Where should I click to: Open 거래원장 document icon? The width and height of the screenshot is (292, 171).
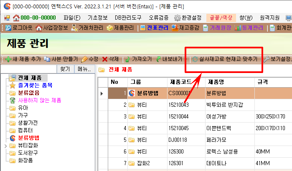(206, 28)
